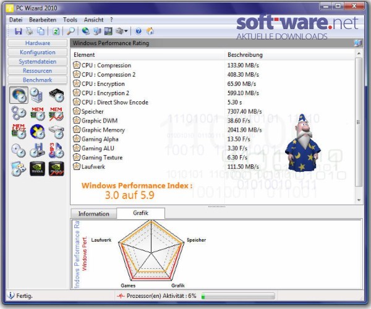Select the CD/DVD disc benchmark icon
The height and width of the screenshot is (309, 371).
pyautogui.click(x=19, y=150)
